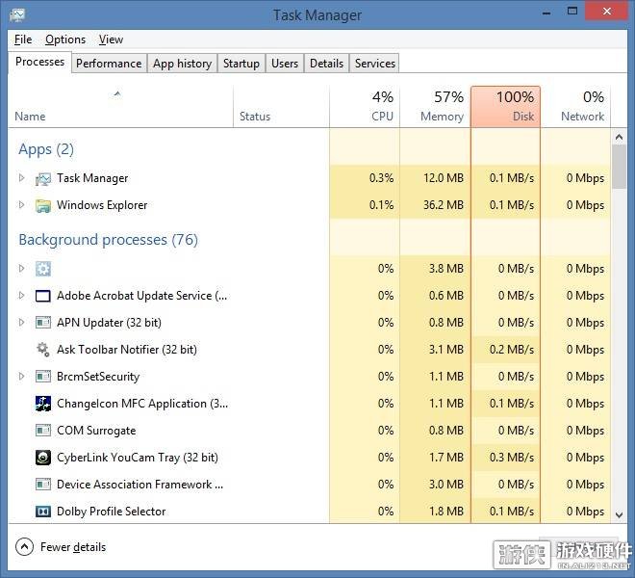The height and width of the screenshot is (578, 635).
Task: Switch to the App history tab
Action: pos(182,64)
